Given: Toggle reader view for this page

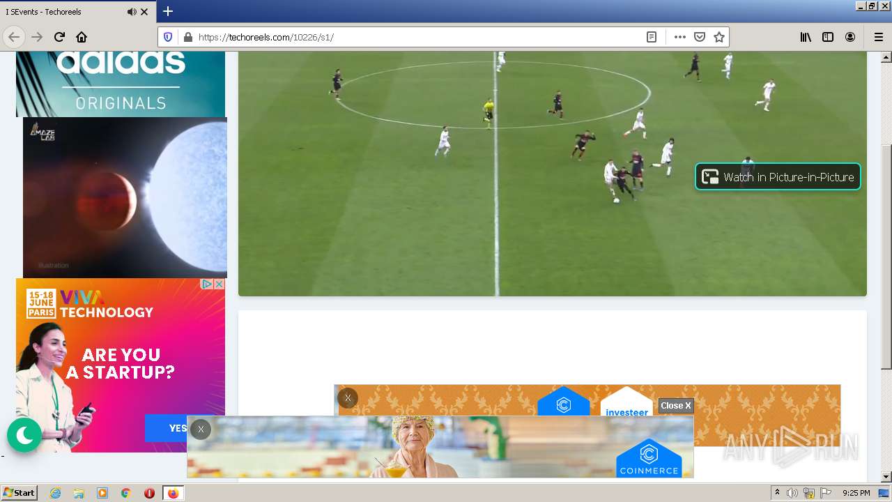Looking at the screenshot, I should pos(652,37).
